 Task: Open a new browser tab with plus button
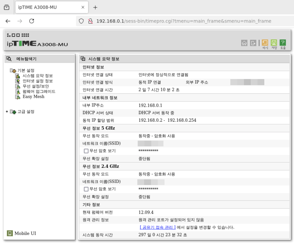pyautogui.click(x=95, y=7)
